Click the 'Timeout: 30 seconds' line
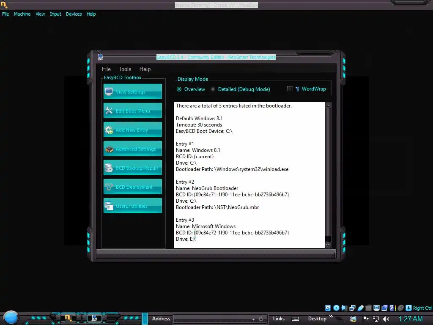This screenshot has height=325, width=433. point(199,125)
